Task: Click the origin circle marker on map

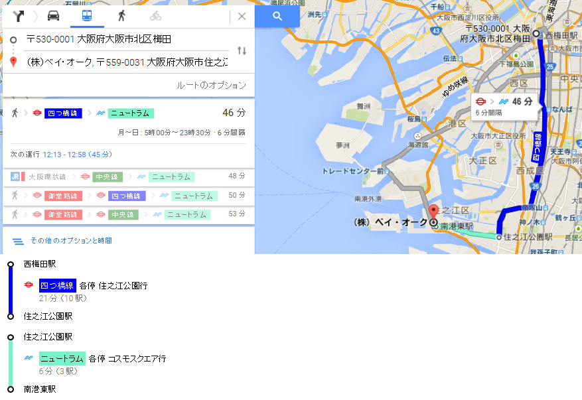Action: coord(536,33)
